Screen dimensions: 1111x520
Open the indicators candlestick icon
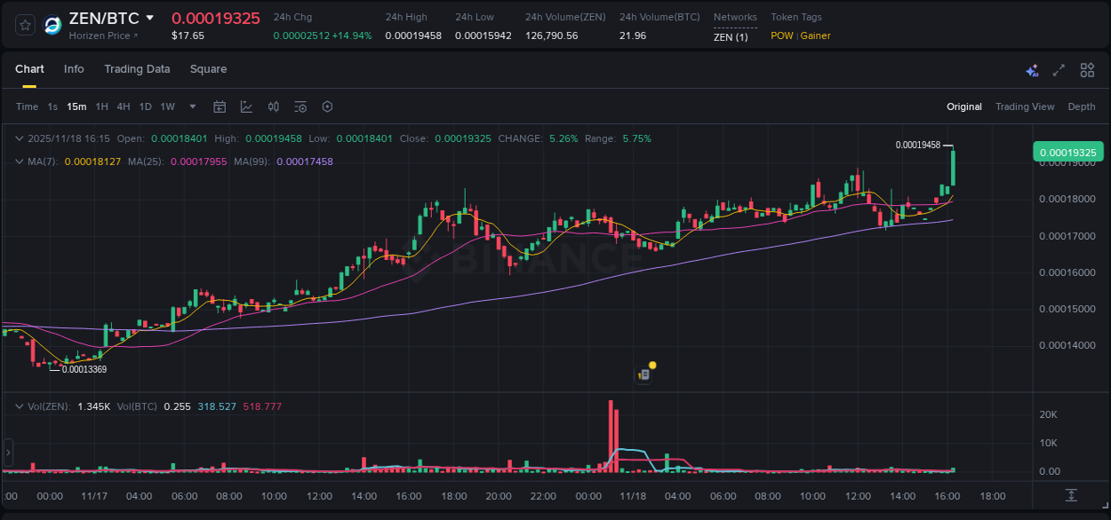point(273,106)
